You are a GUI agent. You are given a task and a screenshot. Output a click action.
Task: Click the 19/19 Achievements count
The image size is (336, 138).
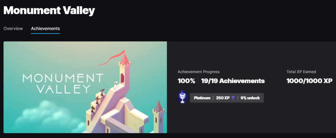tap(233, 81)
